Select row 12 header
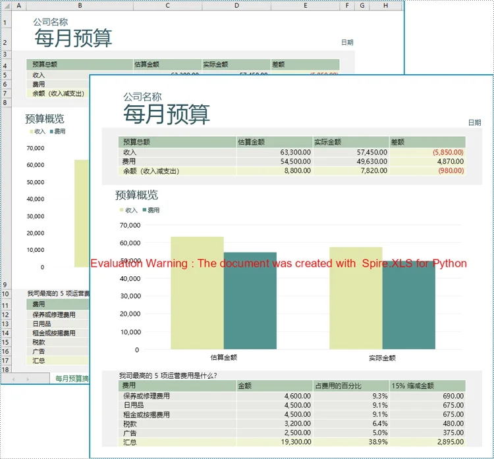The width and height of the screenshot is (494, 459). [5, 314]
